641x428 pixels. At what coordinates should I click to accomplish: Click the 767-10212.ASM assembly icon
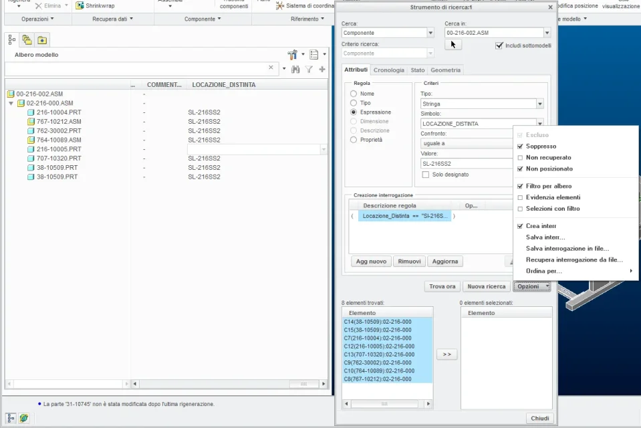coord(31,122)
